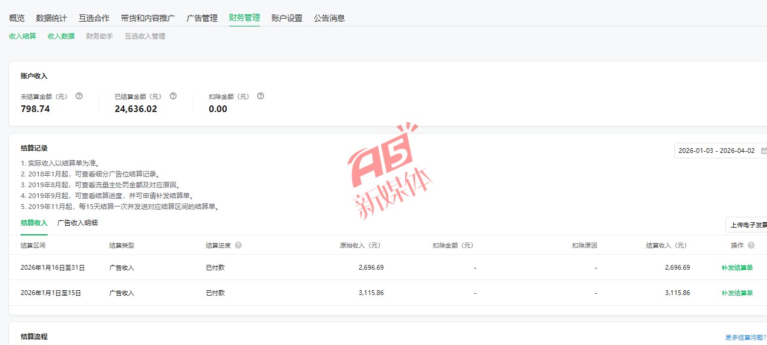Viewport: 767px width, 345px height.
Task: Click question mark icon next to 扣除金额
Action: pyautogui.click(x=260, y=96)
